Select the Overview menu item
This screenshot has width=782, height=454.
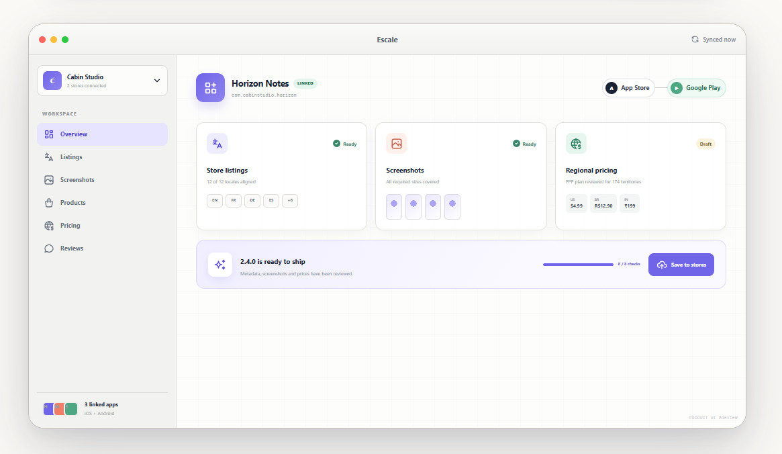coord(102,134)
